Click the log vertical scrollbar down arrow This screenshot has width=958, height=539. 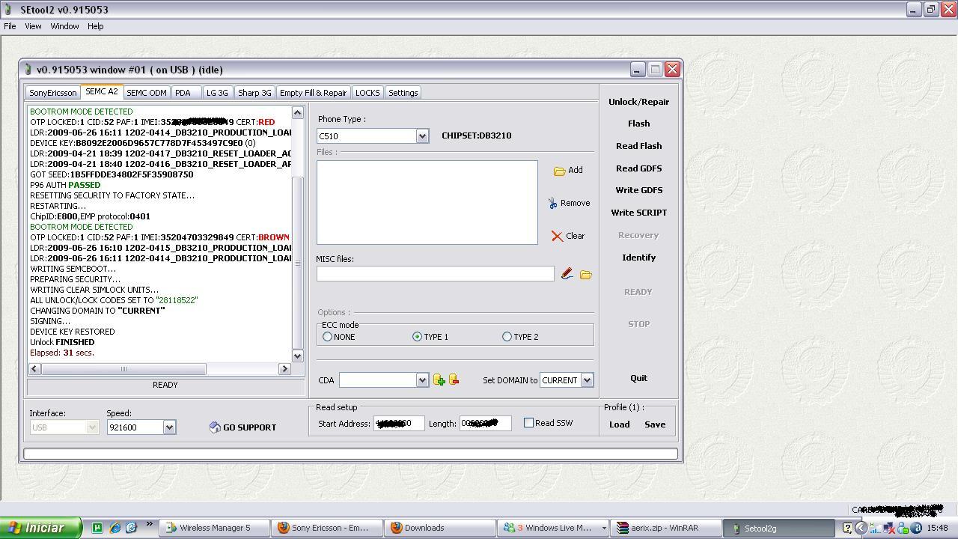[297, 356]
